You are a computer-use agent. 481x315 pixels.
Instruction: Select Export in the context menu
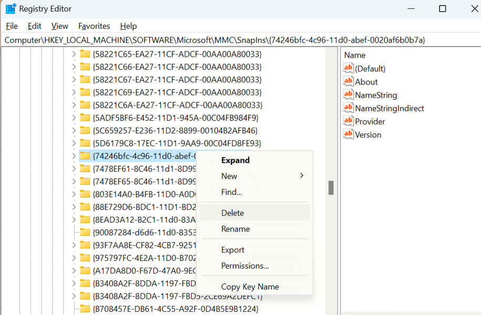(233, 250)
